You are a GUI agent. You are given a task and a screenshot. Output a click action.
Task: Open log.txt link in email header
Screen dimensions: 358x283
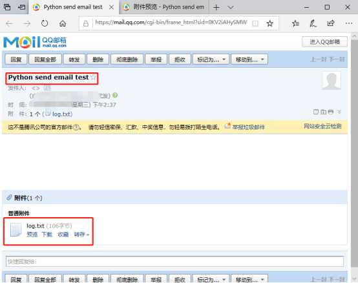[x=62, y=114]
